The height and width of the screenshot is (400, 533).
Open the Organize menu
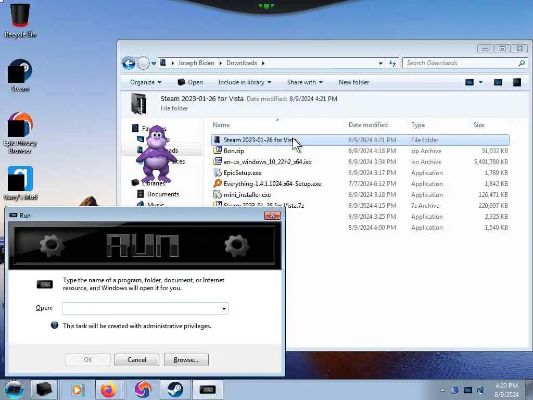[146, 82]
